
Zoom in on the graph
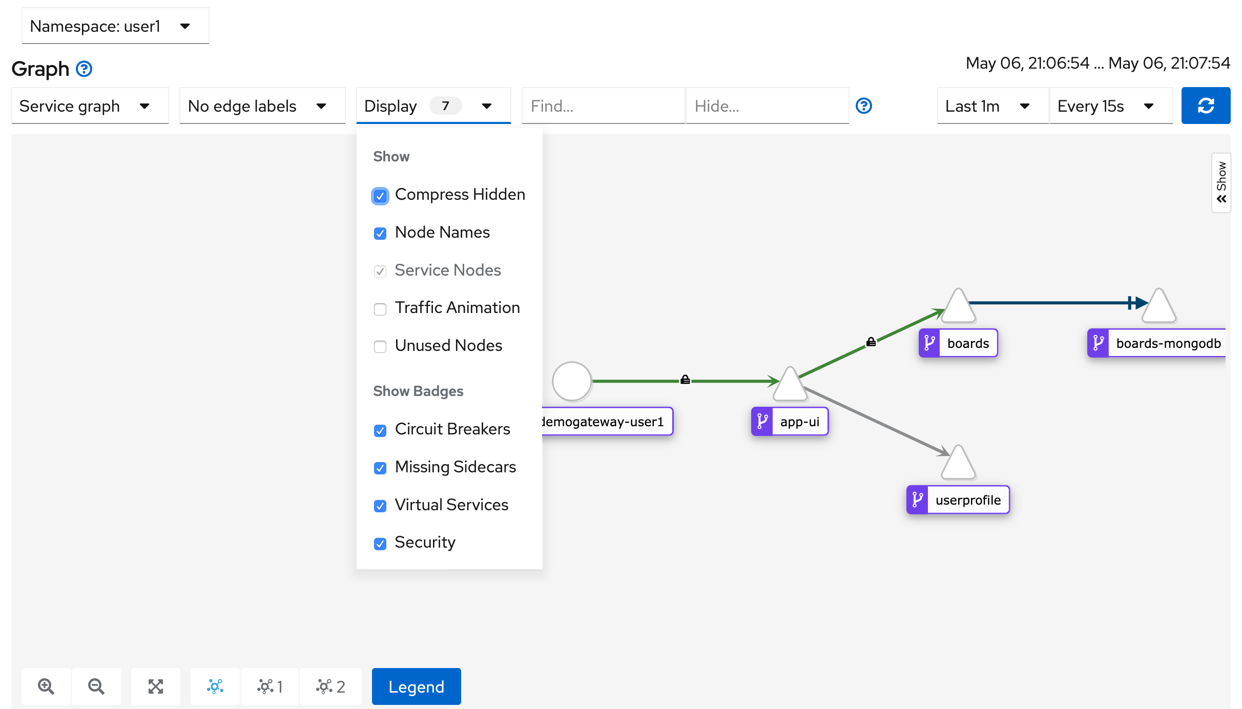pyautogui.click(x=46, y=686)
